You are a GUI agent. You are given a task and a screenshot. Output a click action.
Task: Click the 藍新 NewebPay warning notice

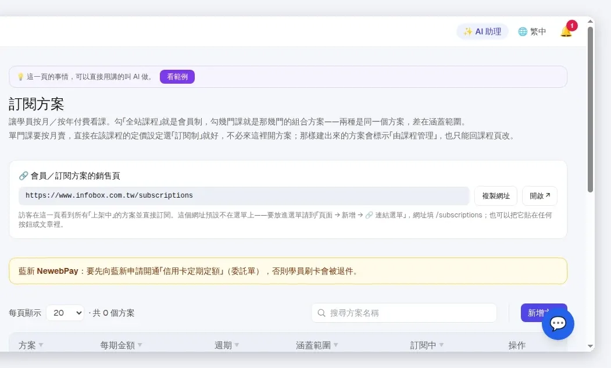coord(288,271)
